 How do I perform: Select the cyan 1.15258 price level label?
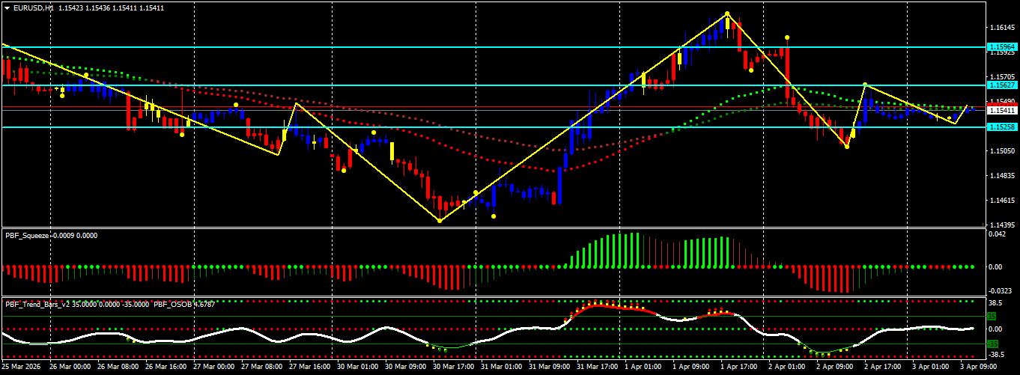1003,127
